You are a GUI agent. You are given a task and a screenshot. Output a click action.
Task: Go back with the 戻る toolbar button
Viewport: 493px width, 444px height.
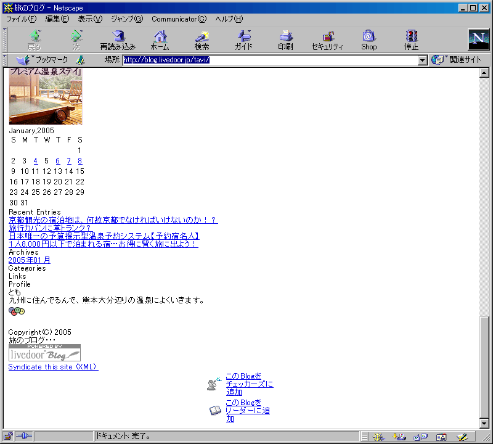(35, 40)
